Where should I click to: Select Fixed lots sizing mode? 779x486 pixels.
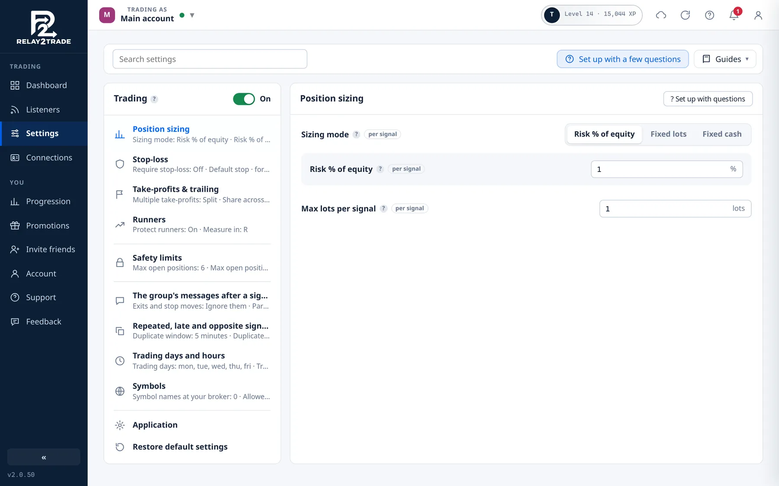point(668,134)
